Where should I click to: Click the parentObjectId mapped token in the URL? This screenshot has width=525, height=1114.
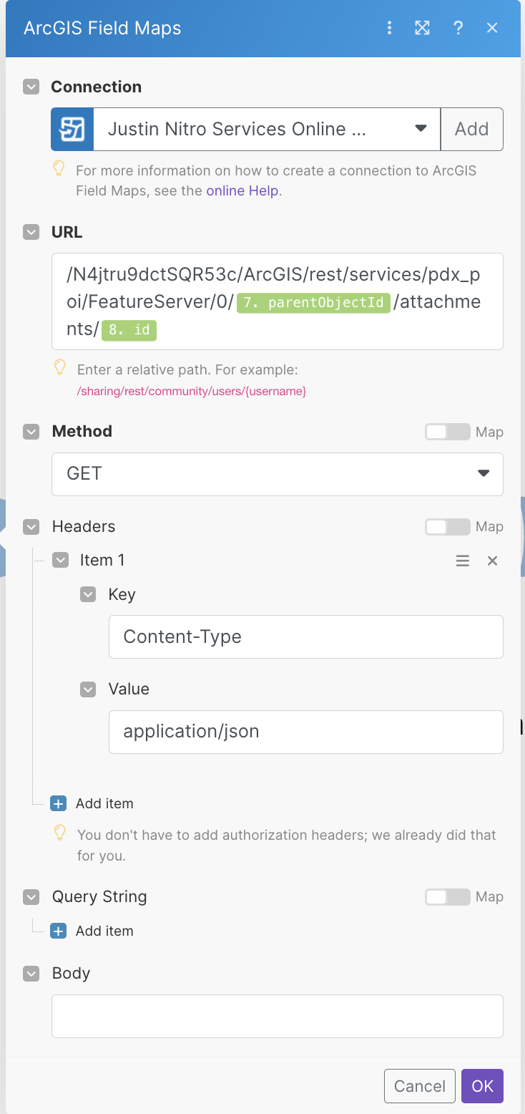[313, 302]
